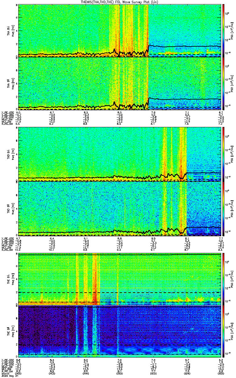
Task: Click the THD B-perpendicular spectrogram panel
Action: point(120,154)
